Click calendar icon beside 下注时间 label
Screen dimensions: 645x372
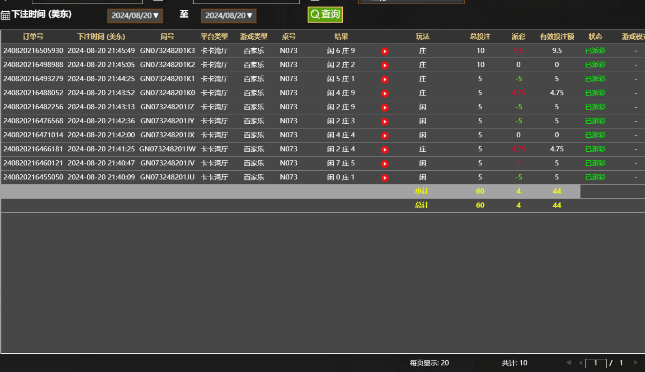click(6, 15)
